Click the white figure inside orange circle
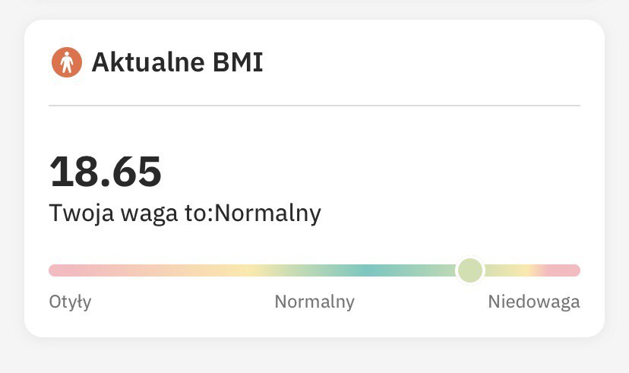The image size is (629, 373). point(67,62)
